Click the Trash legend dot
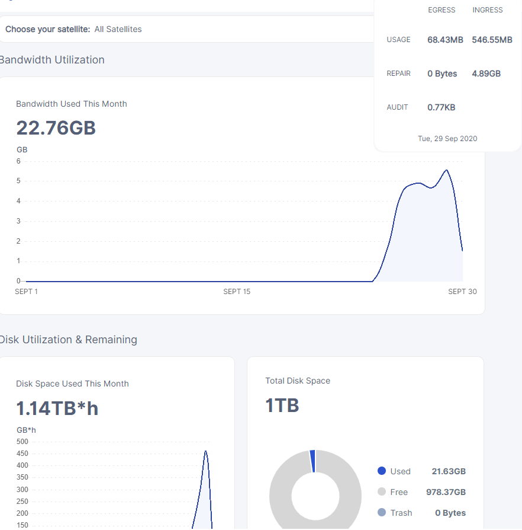 coord(382,513)
